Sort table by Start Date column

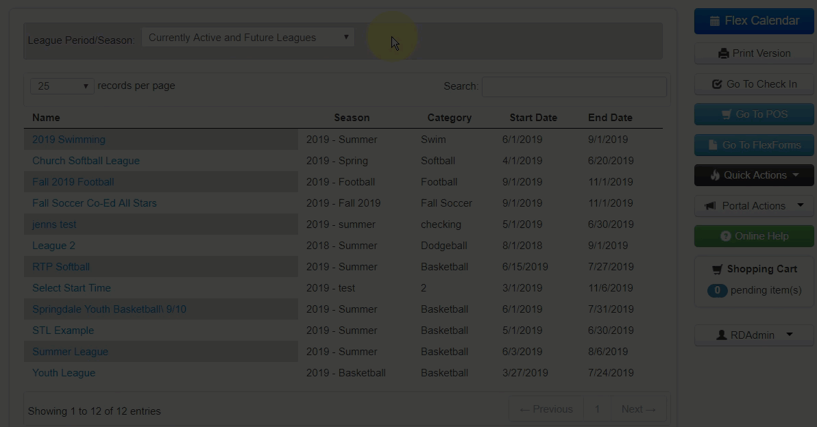(533, 118)
